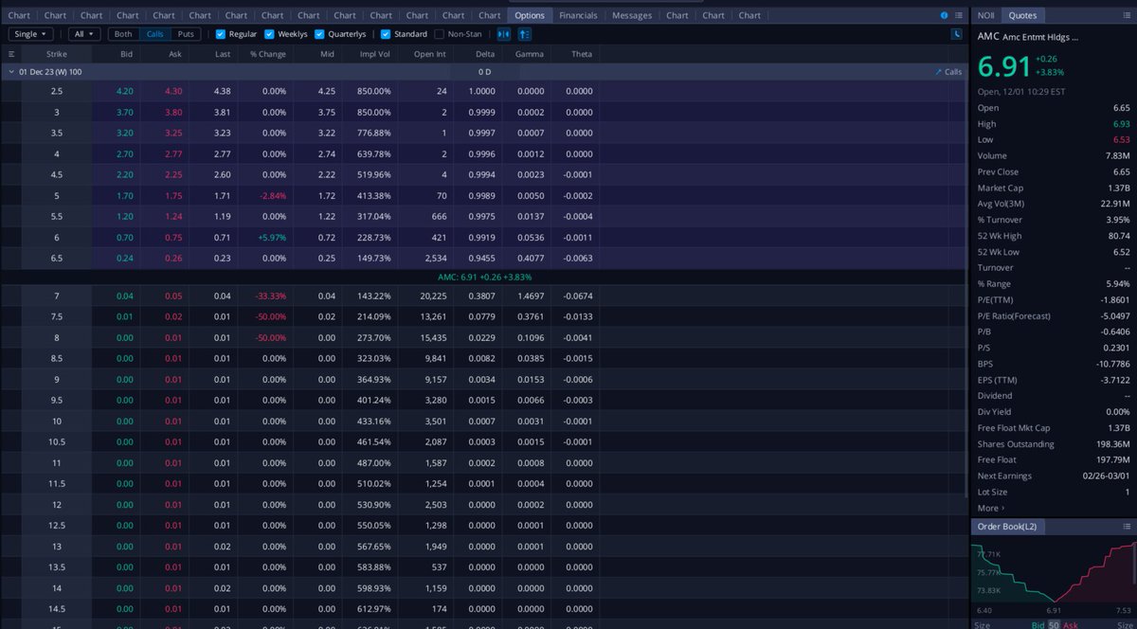Toggle the Weeklys checkbox
This screenshot has height=629, width=1137.
coord(269,34)
